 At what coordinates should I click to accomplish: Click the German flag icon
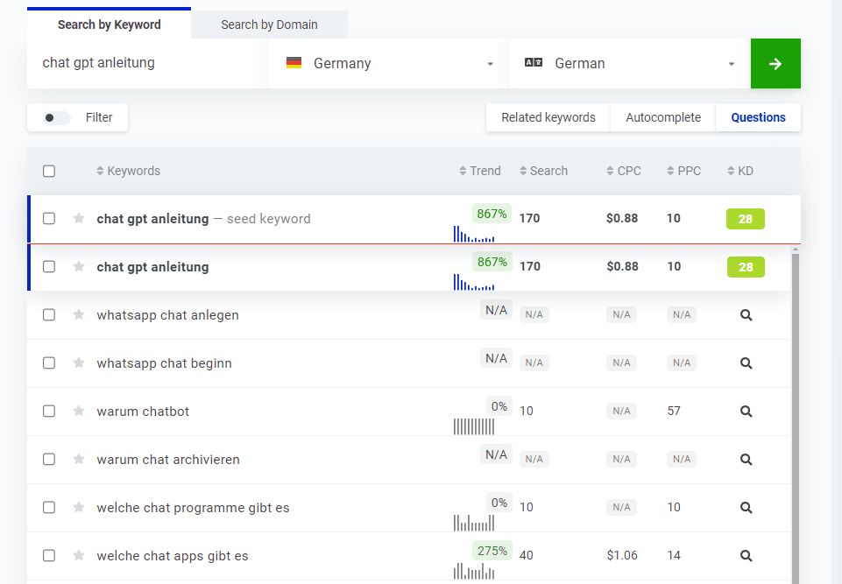click(x=294, y=63)
